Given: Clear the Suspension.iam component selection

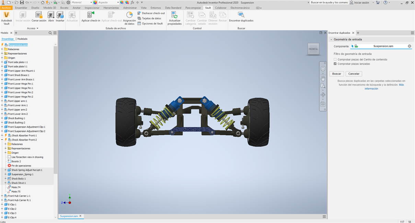Looking at the screenshot, I should [409, 46].
